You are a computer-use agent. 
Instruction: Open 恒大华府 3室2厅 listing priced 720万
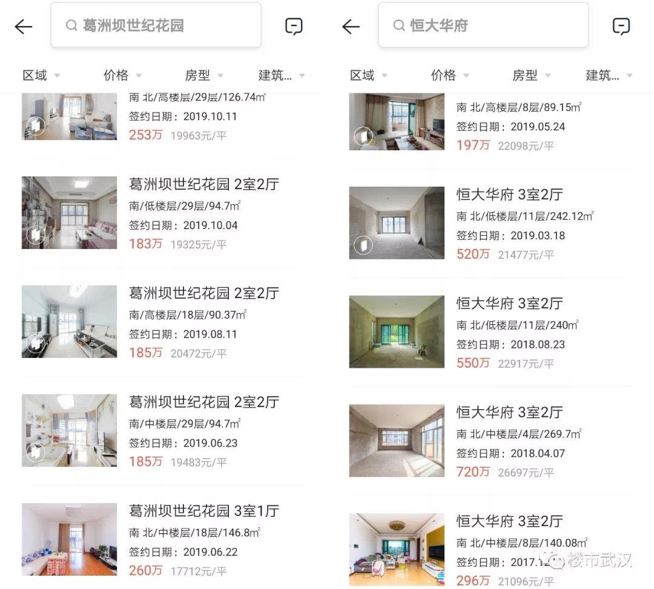pos(490,441)
